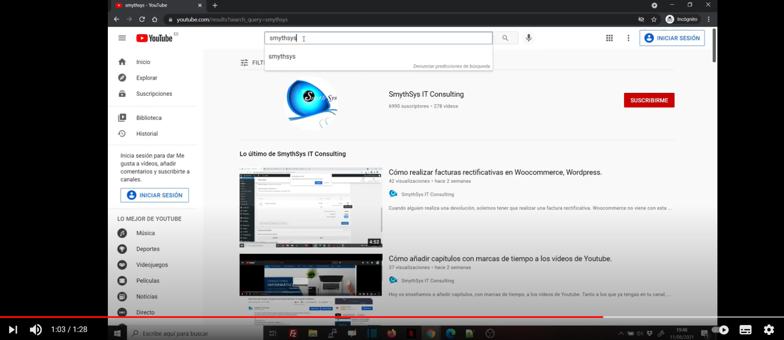Open the Woocommerce facturas video thumbnail
784x340 pixels.
pyautogui.click(x=310, y=207)
